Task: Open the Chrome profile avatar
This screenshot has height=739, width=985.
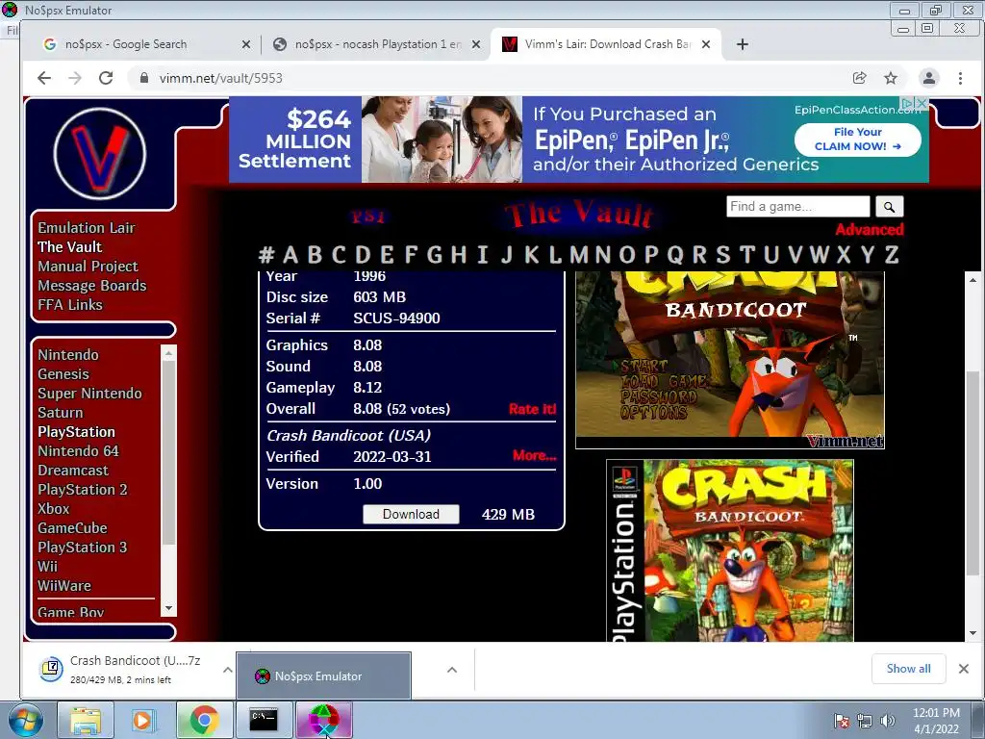Action: point(928,78)
